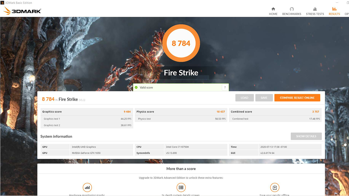Click the Fire Strike title over the image
This screenshot has width=349, height=196.
(181, 73)
